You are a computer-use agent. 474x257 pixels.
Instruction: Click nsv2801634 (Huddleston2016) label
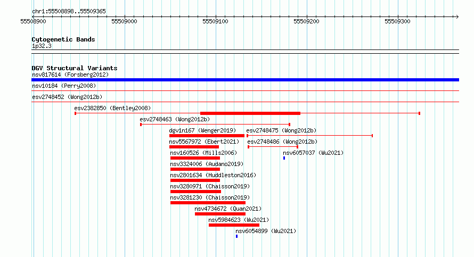[213, 175]
